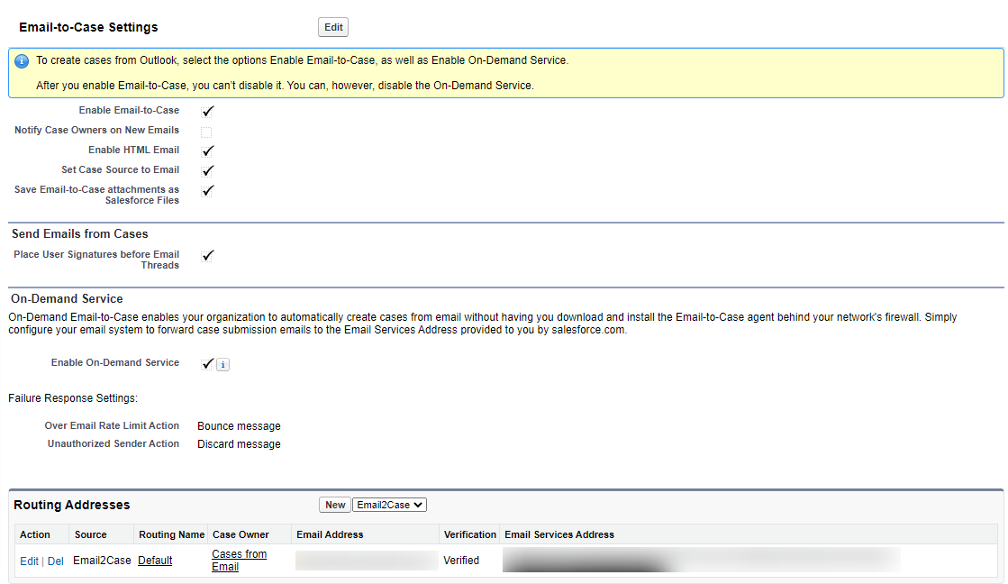
Task: Click the info icon beside Enable On-Demand Service
Action: 223,364
